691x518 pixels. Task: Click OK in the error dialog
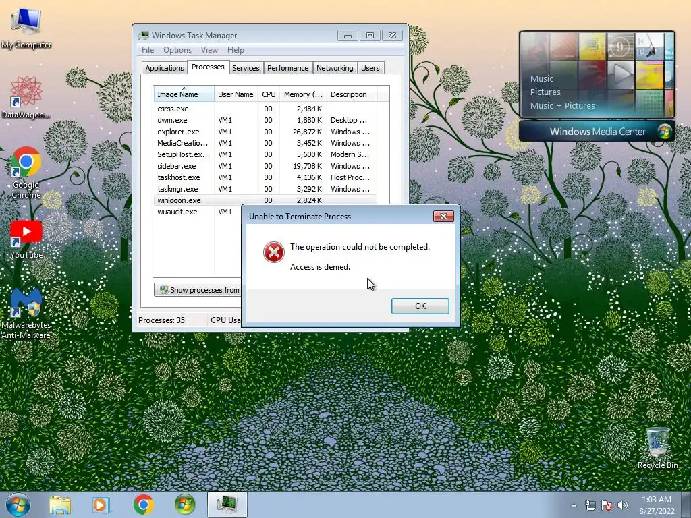[x=420, y=306]
